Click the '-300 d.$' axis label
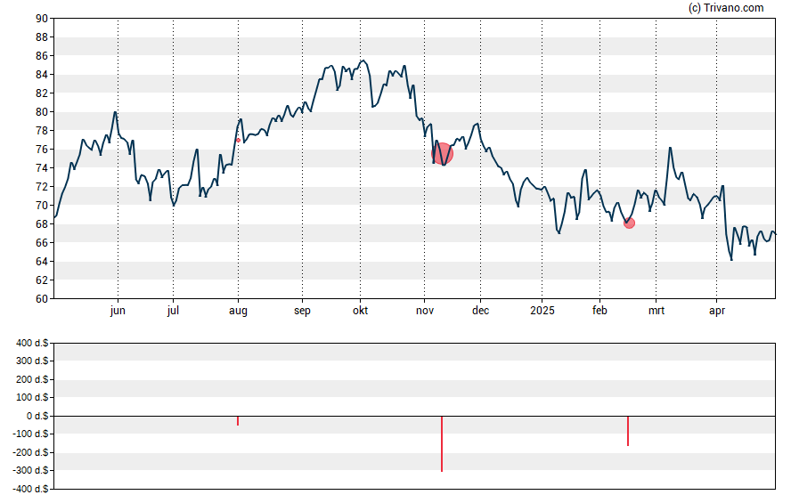791x503 pixels. point(31,470)
